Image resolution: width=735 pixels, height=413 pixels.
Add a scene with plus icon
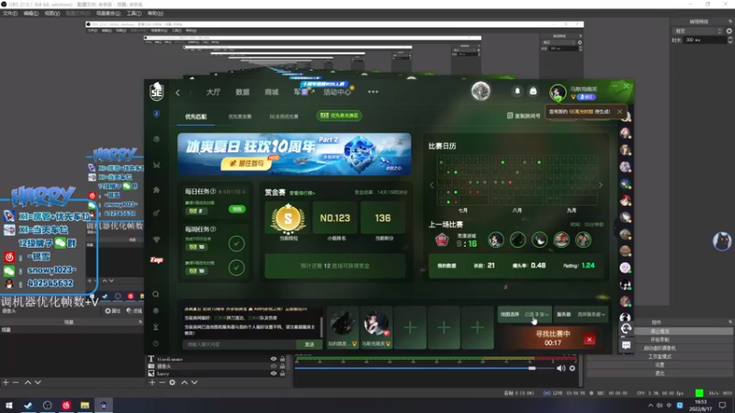tap(6, 383)
